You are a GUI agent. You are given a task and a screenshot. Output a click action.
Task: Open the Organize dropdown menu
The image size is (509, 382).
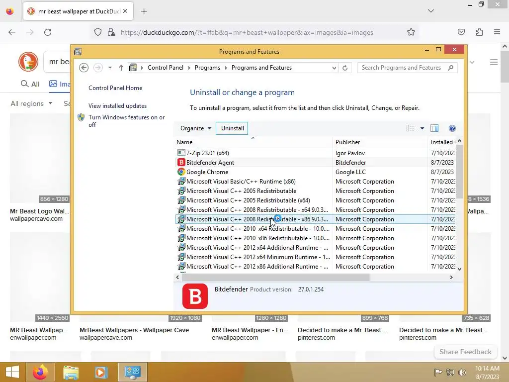click(x=195, y=128)
